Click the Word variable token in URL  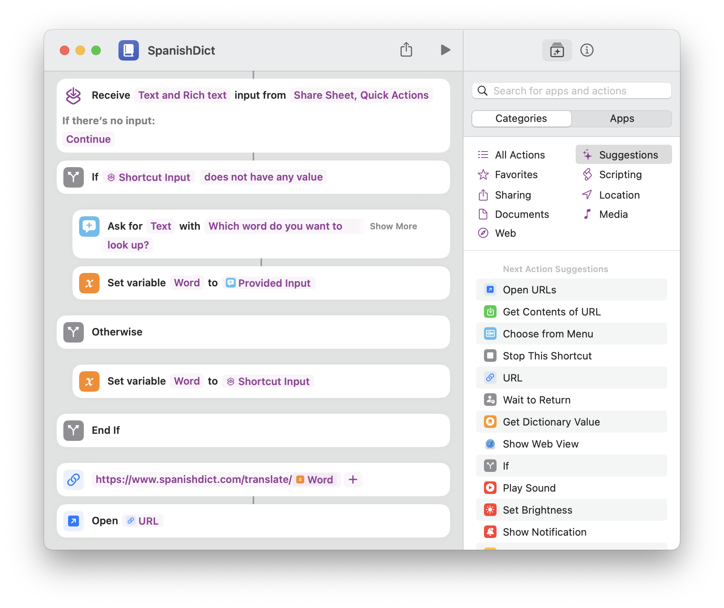(x=315, y=480)
